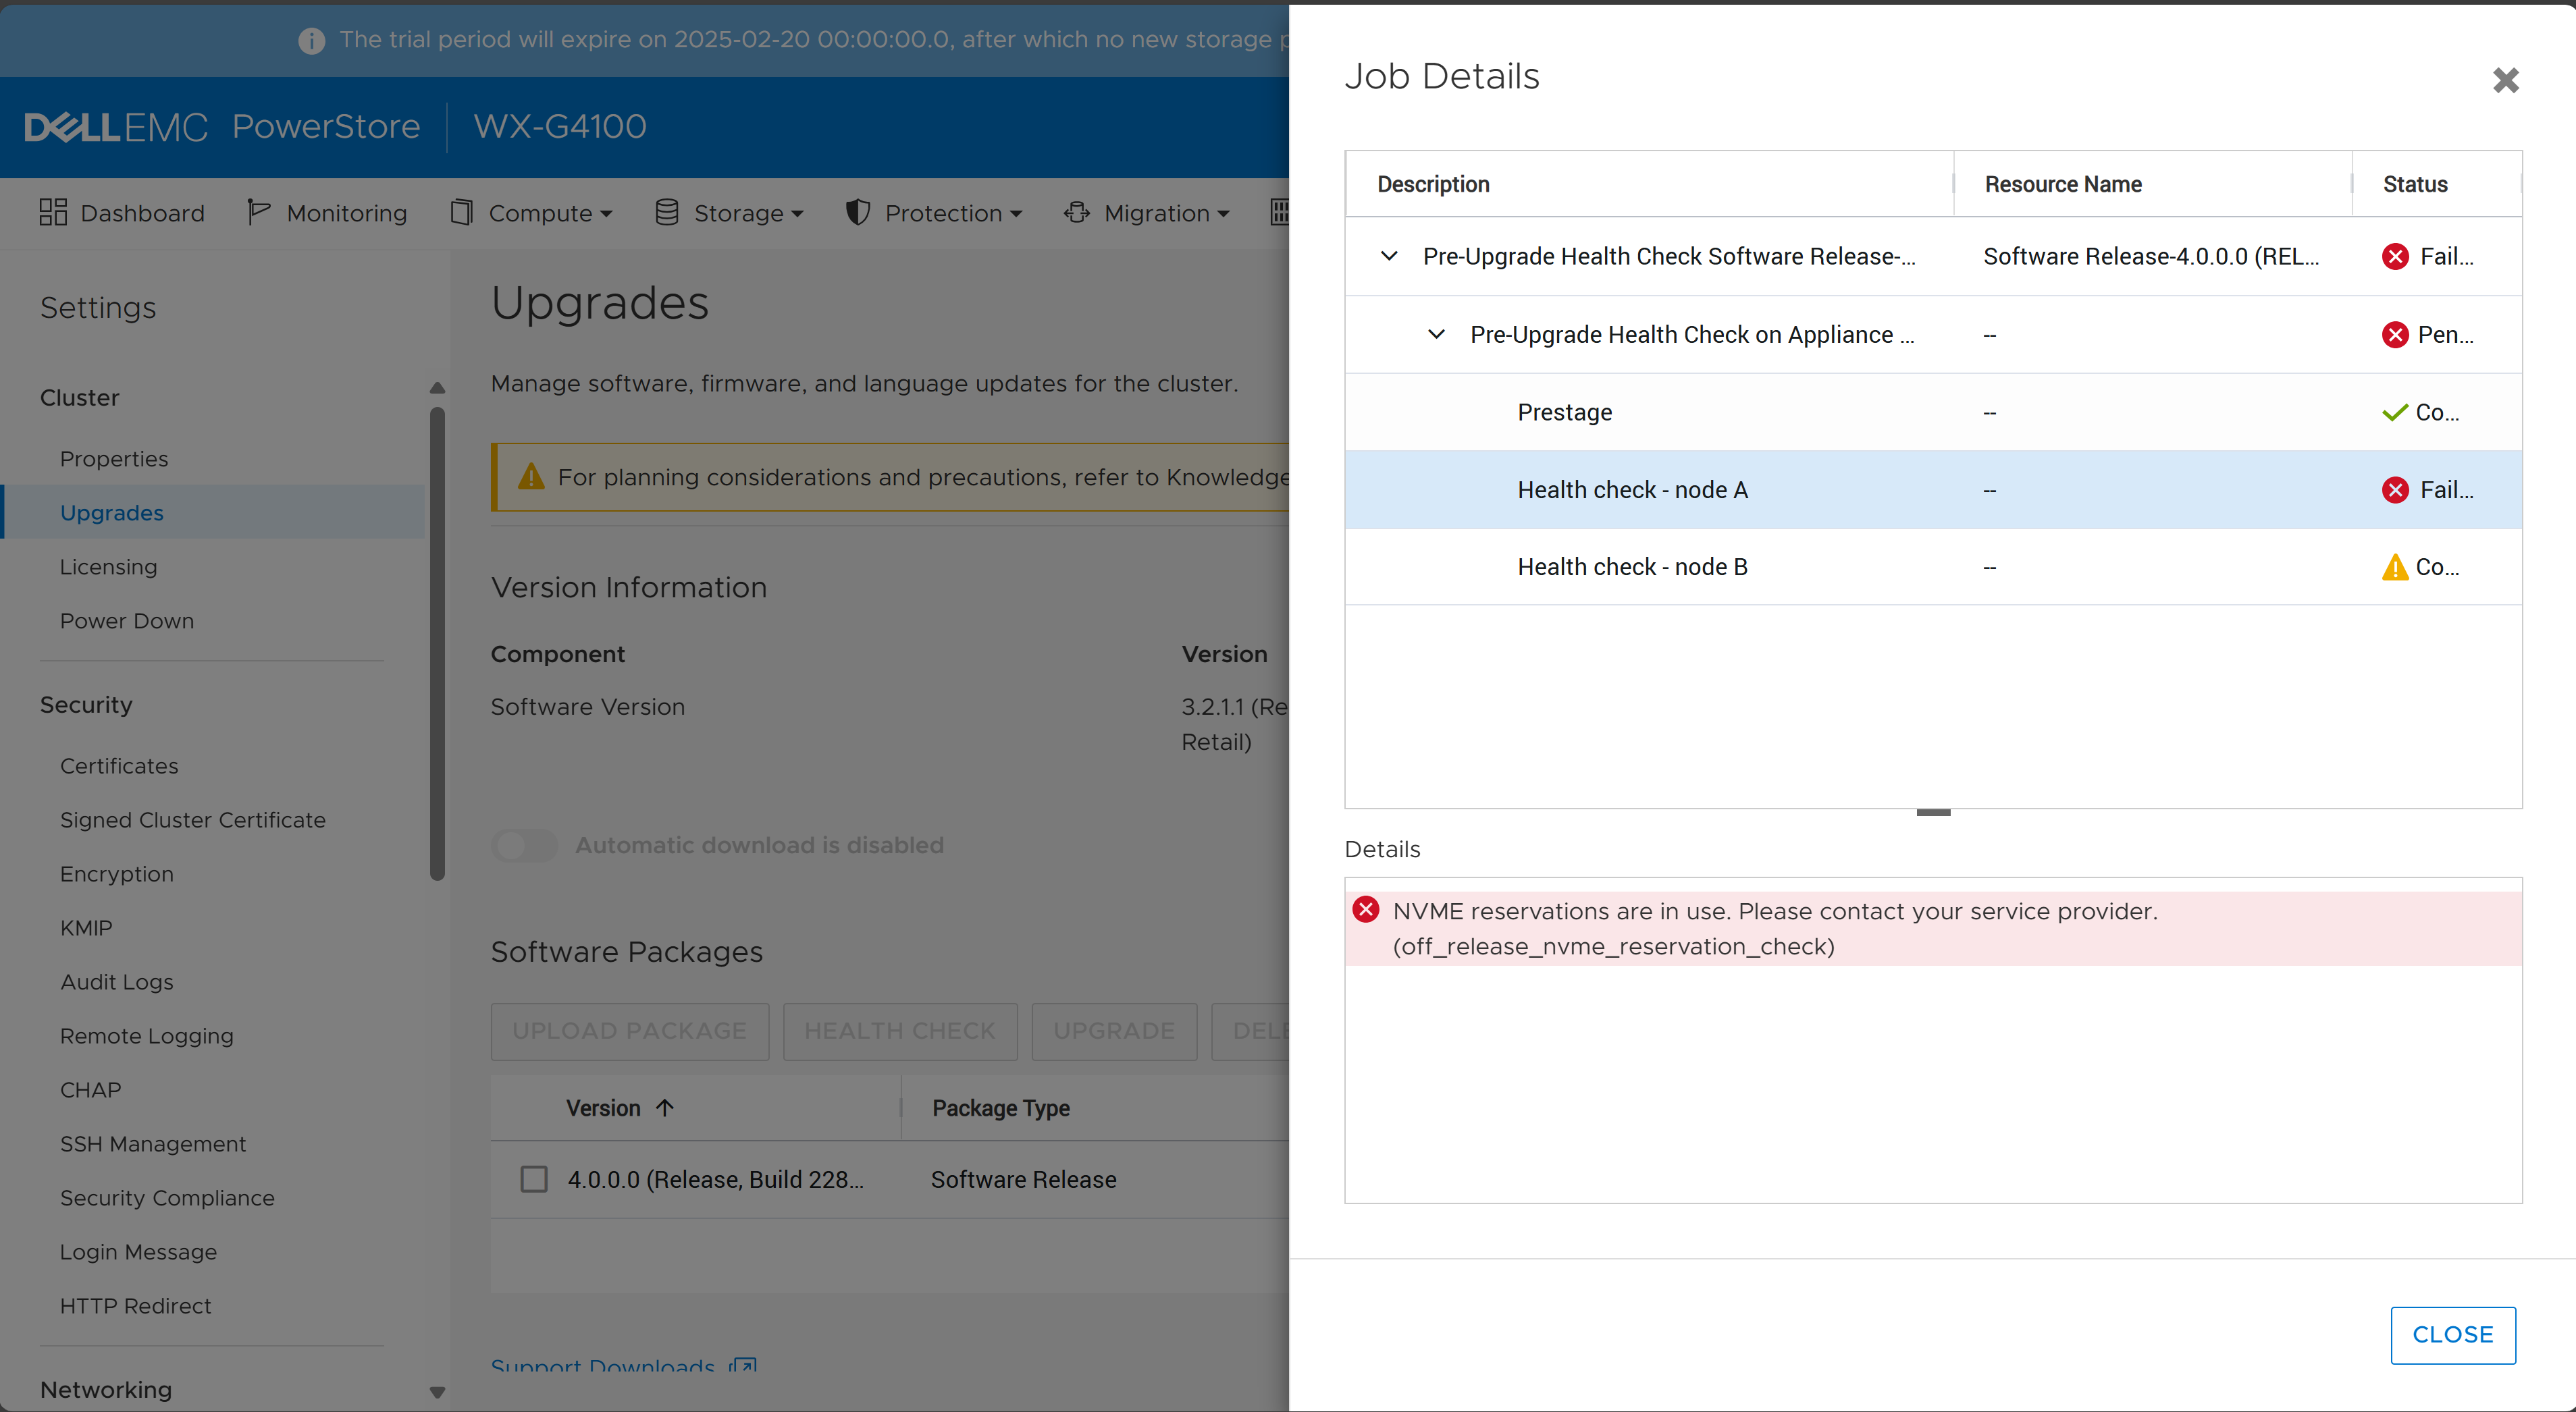Click the Protection shield icon
The width and height of the screenshot is (2576, 1412).
857,212
